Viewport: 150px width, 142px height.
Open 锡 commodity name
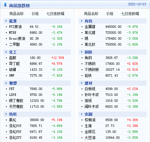click(86, 38)
